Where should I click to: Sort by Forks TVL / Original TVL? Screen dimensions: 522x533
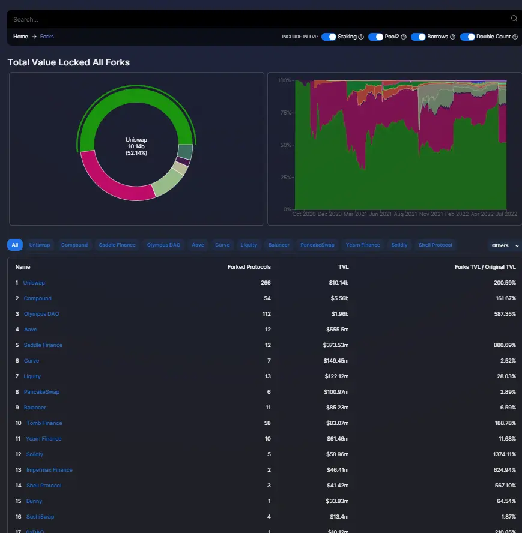tap(485, 267)
